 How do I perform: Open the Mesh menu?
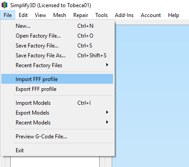tap(59, 15)
